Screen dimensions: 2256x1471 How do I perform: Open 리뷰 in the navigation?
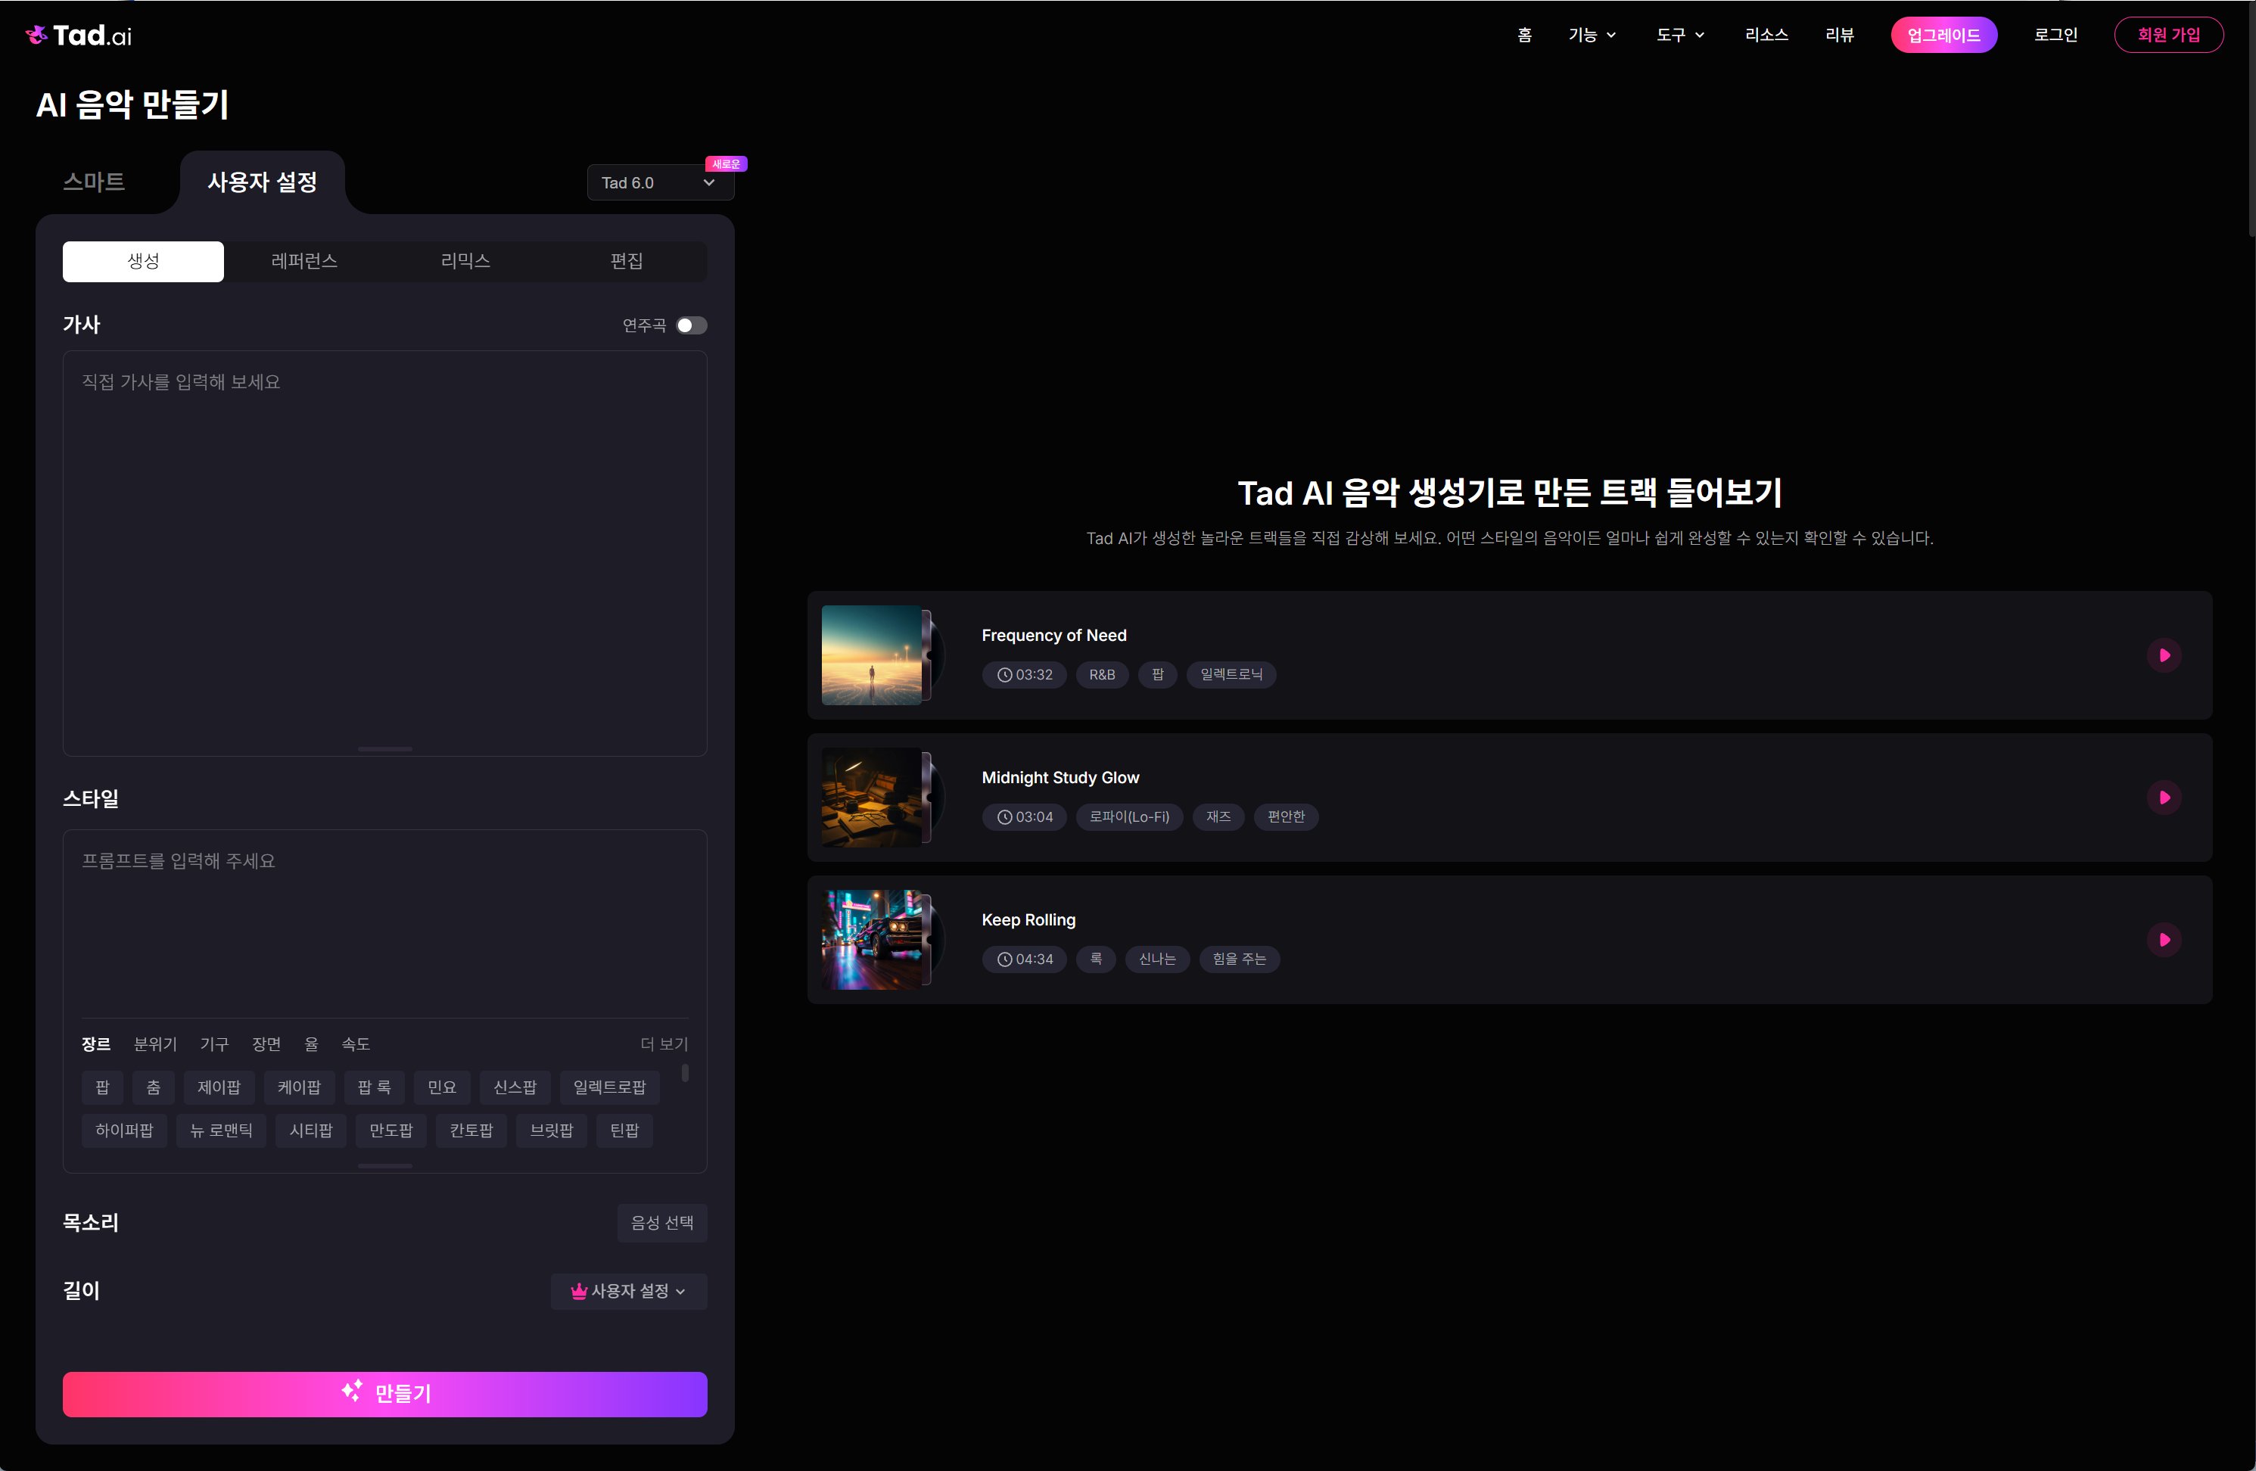1839,35
